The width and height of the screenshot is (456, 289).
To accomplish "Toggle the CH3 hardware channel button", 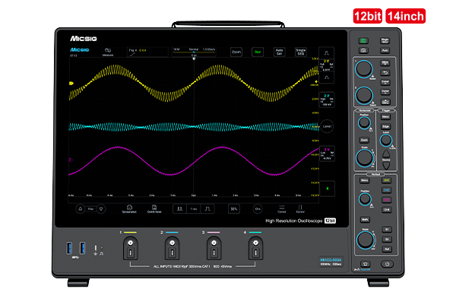I will click(x=386, y=200).
